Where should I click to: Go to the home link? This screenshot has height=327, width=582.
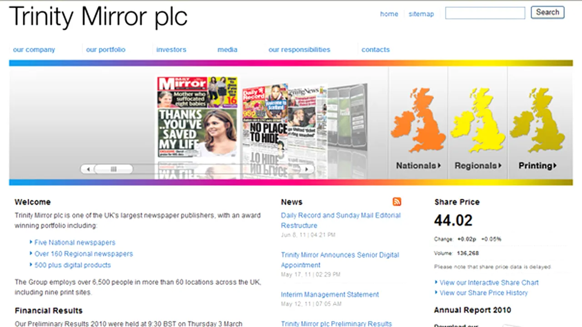point(389,14)
